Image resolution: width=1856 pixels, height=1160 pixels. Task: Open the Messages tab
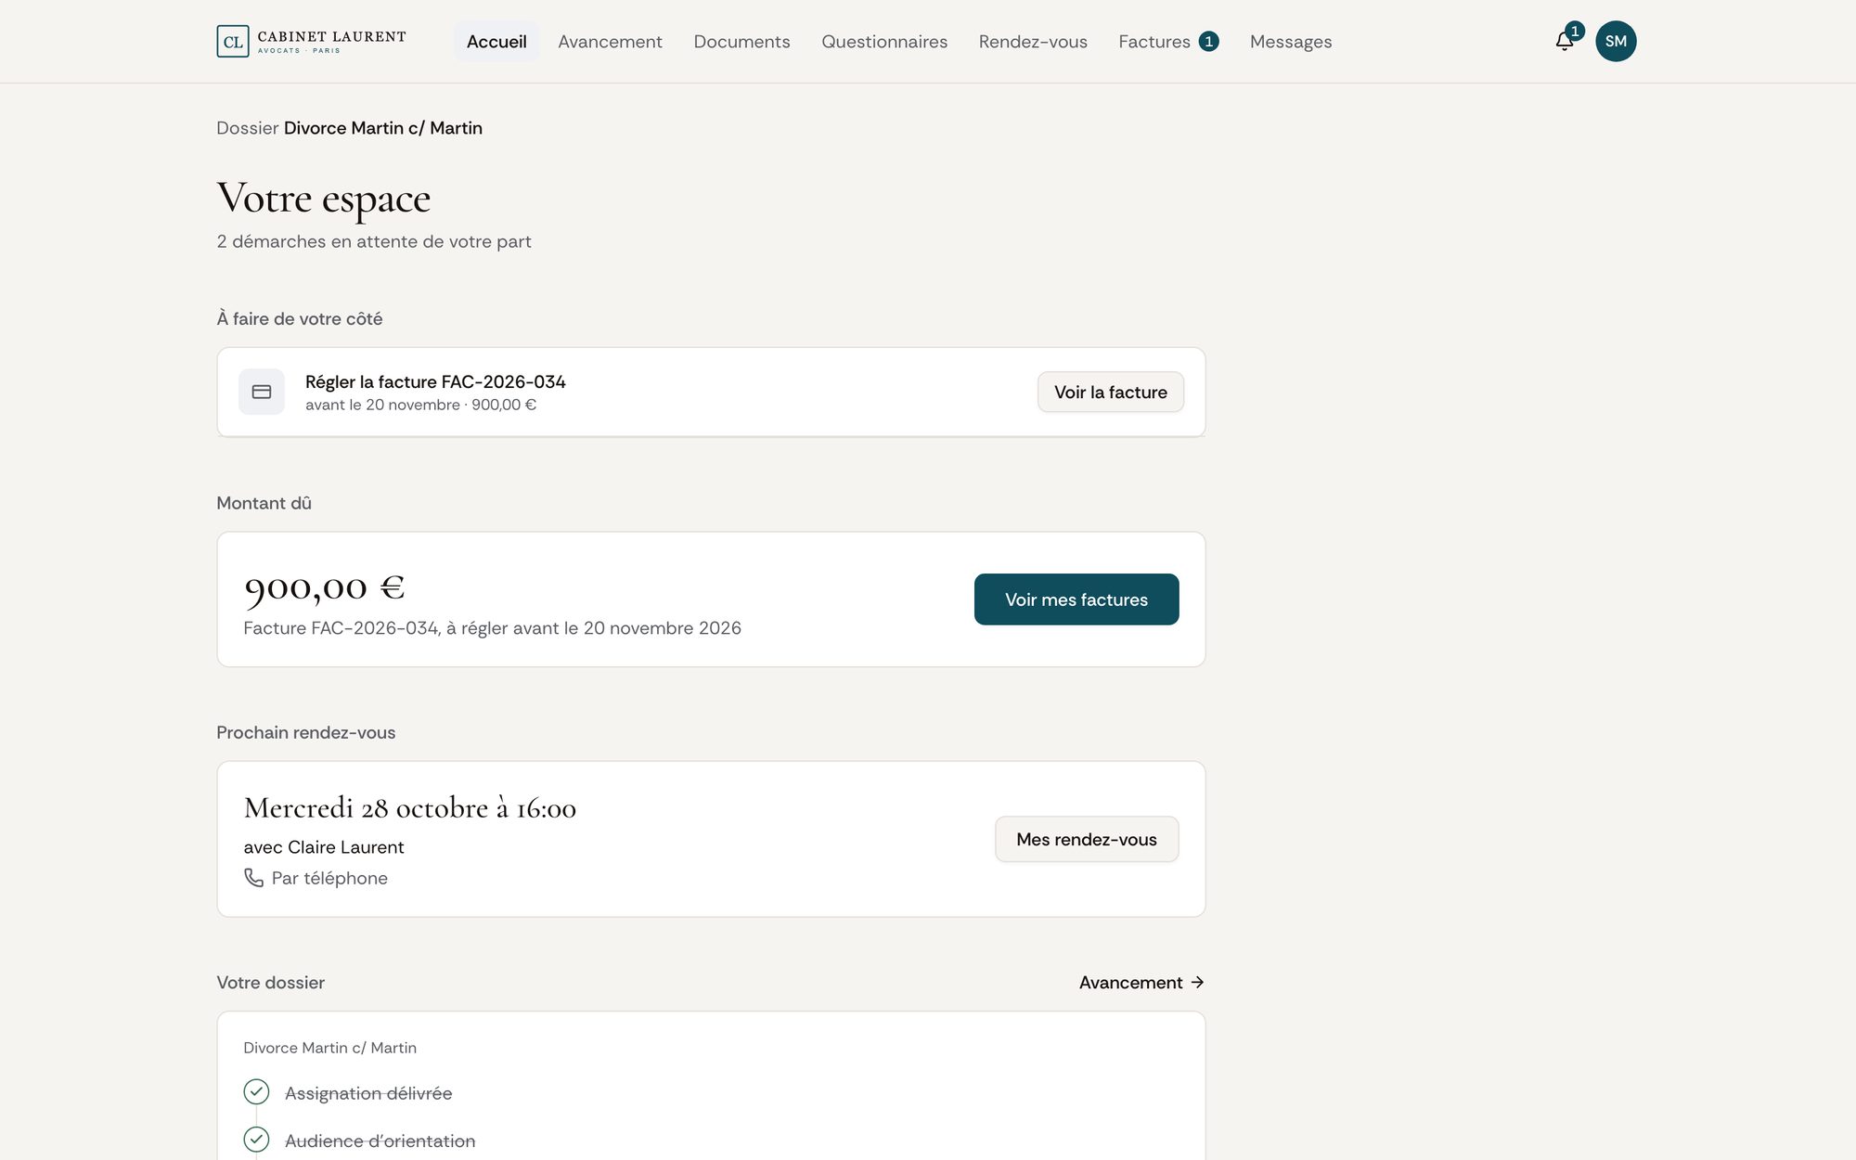click(1290, 41)
